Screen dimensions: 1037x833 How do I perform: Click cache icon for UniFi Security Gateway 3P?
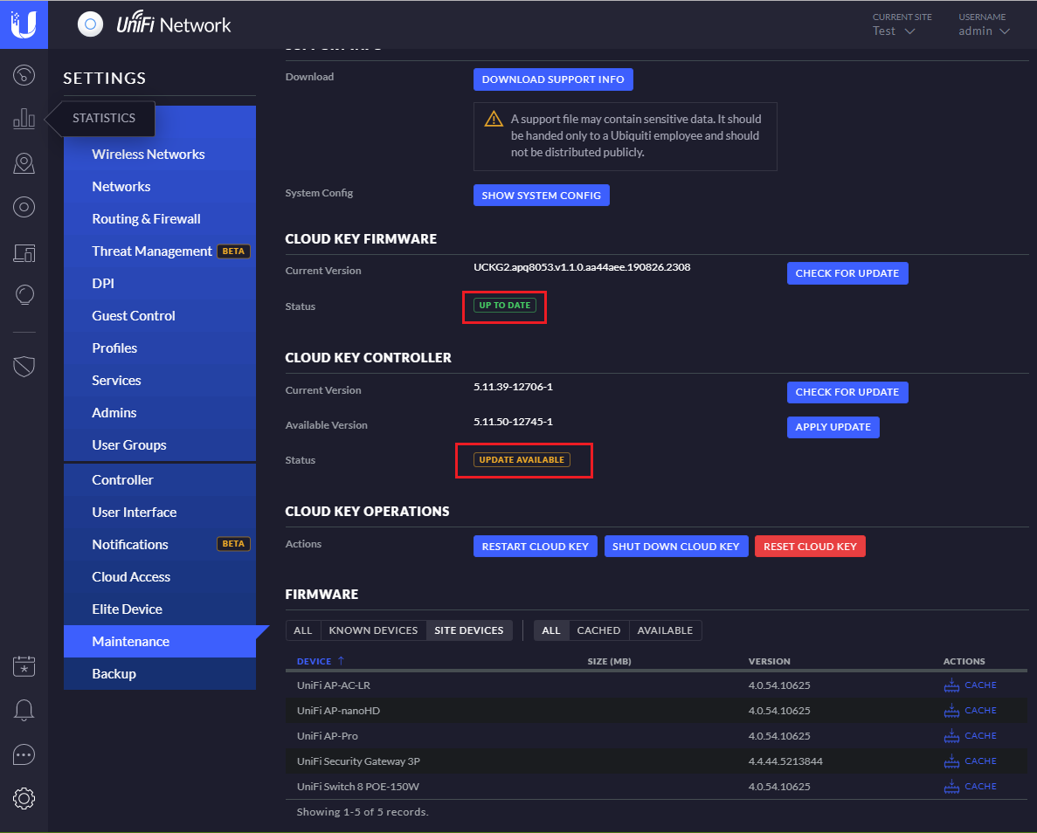951,761
